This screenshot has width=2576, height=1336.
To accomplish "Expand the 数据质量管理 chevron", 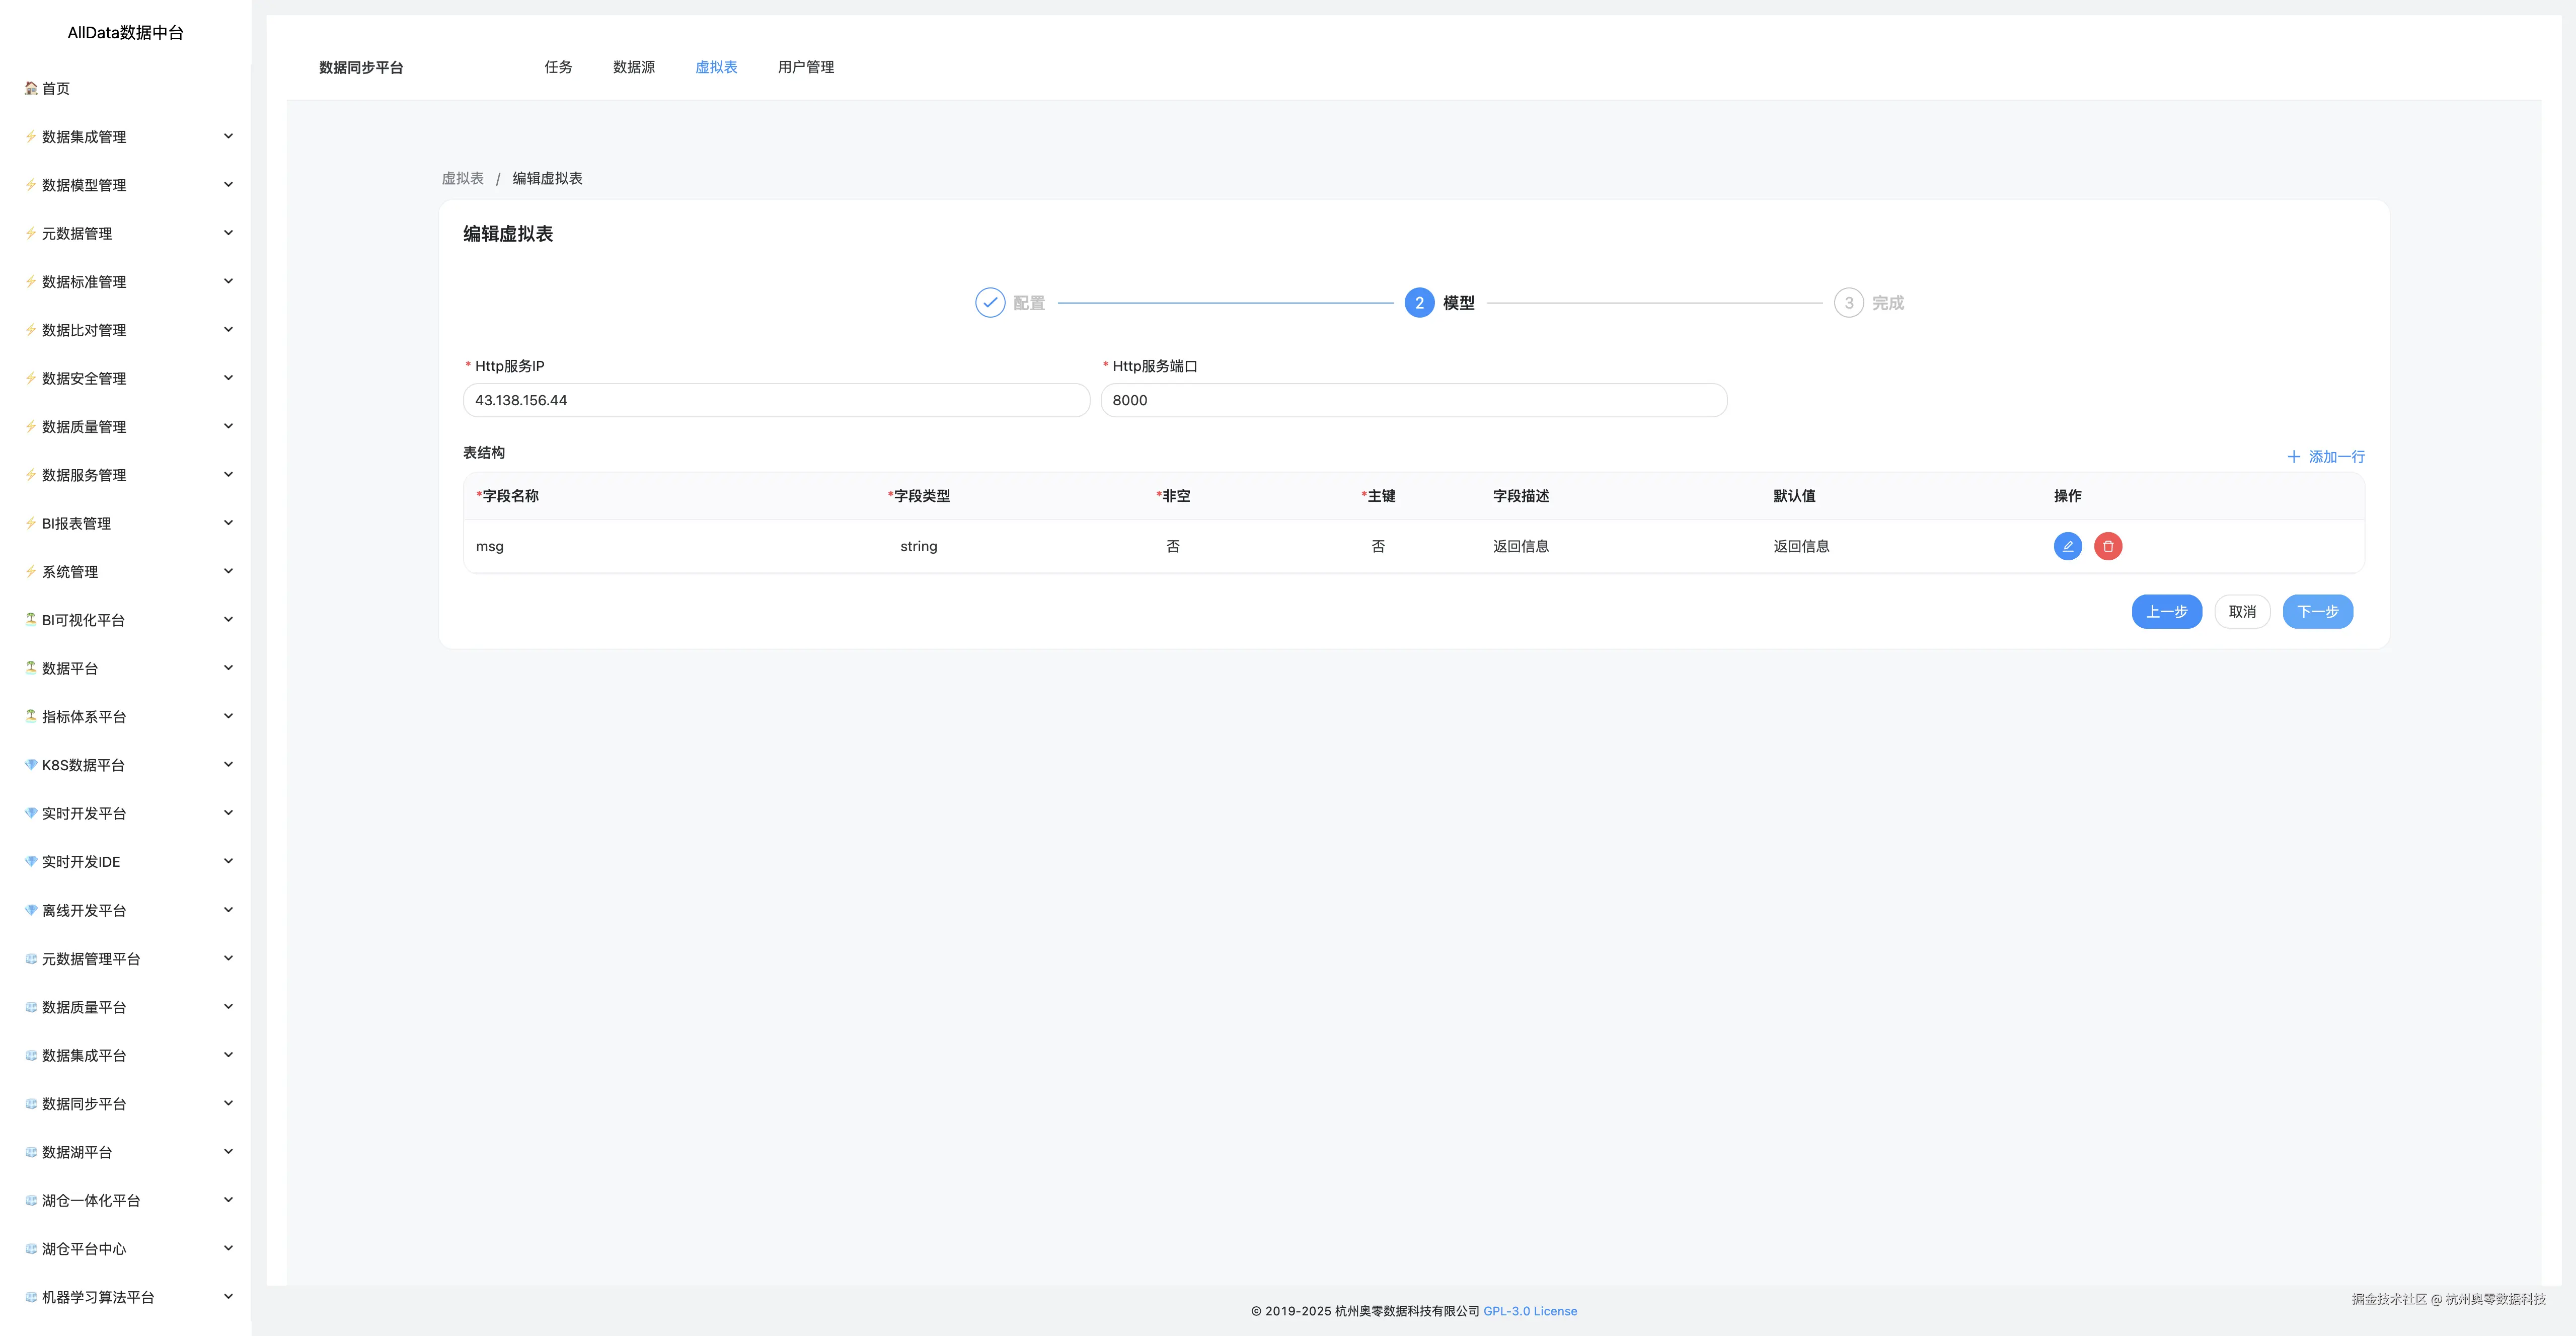I will [x=228, y=427].
